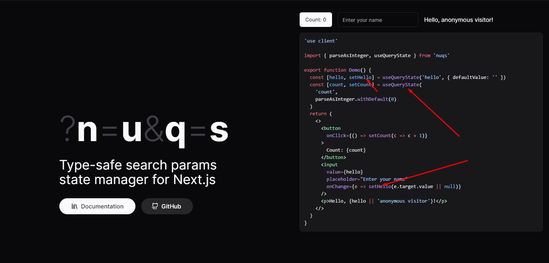Click the import line from 'nuqs'
This screenshot has width=549, height=263.
pyautogui.click(x=377, y=55)
